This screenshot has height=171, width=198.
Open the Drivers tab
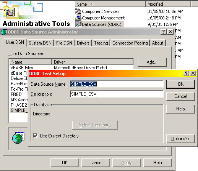(83, 43)
